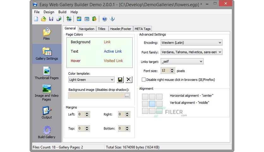Set alignment to middle left cell
The height and width of the screenshot is (152, 264).
click(x=145, y=104)
